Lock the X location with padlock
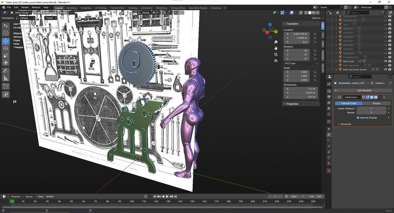Viewport: 394px width, 213px height. pyautogui.click(x=314, y=34)
